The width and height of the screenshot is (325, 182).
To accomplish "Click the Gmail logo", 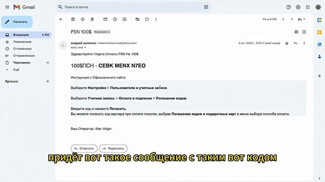I will 24,7.
